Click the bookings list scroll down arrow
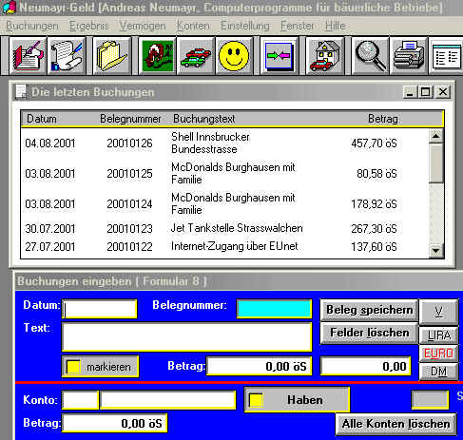 coord(436,251)
